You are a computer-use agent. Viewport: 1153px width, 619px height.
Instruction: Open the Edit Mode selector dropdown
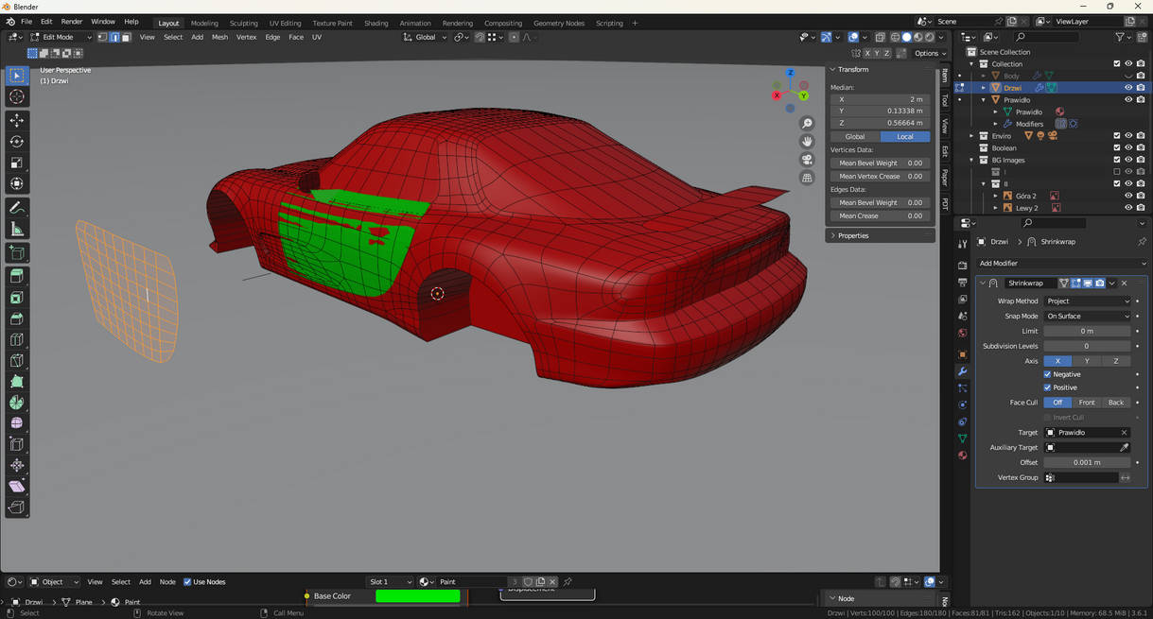pyautogui.click(x=61, y=38)
